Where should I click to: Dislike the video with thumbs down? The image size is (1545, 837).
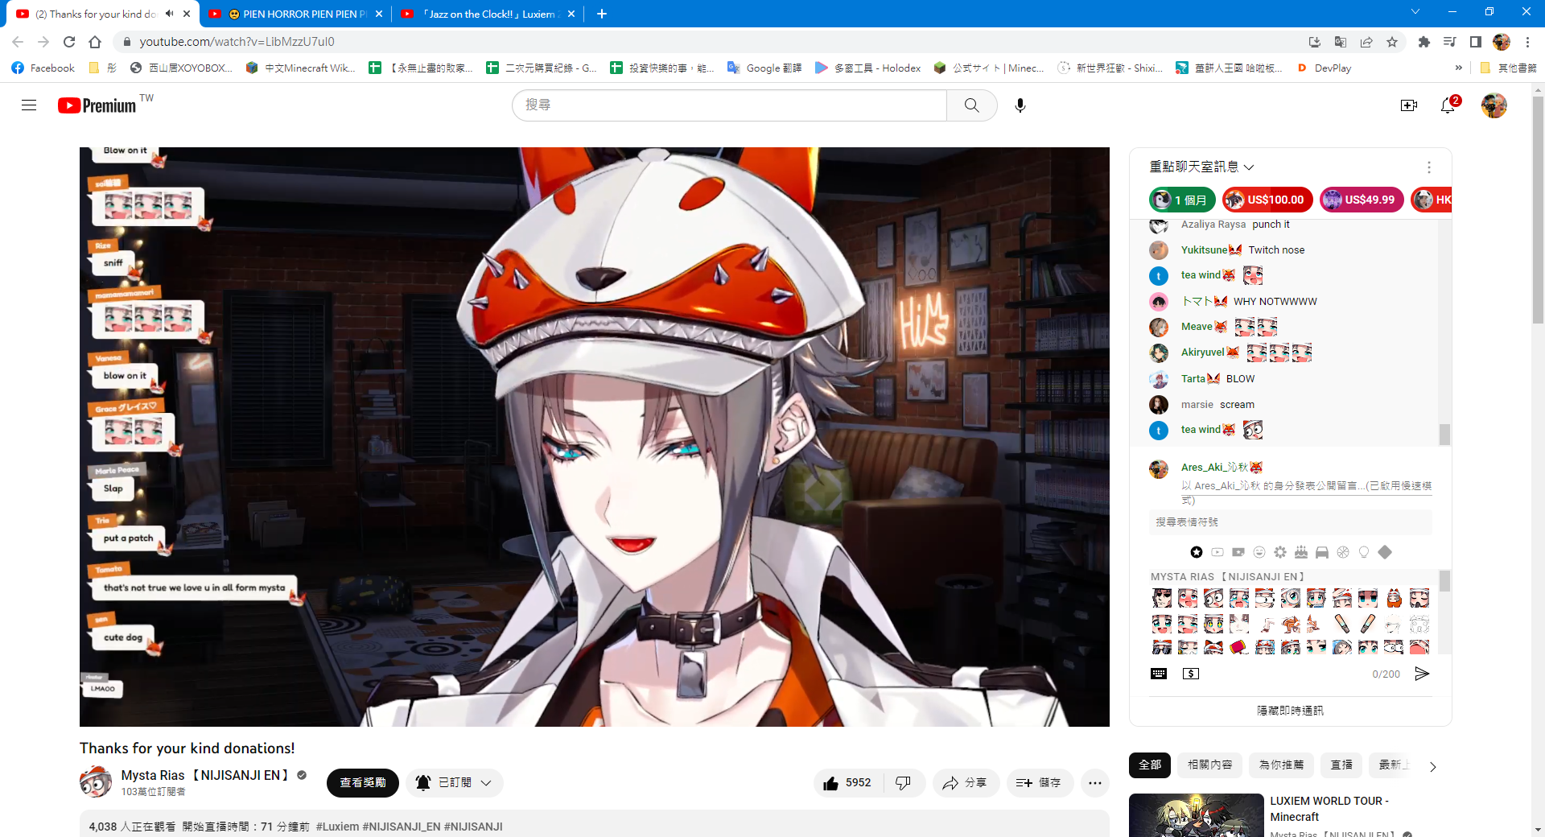tap(904, 783)
